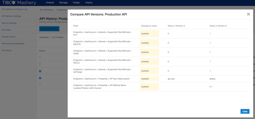Select API History in the sidebar
The image size is (255, 119).
(x=7, y=50)
